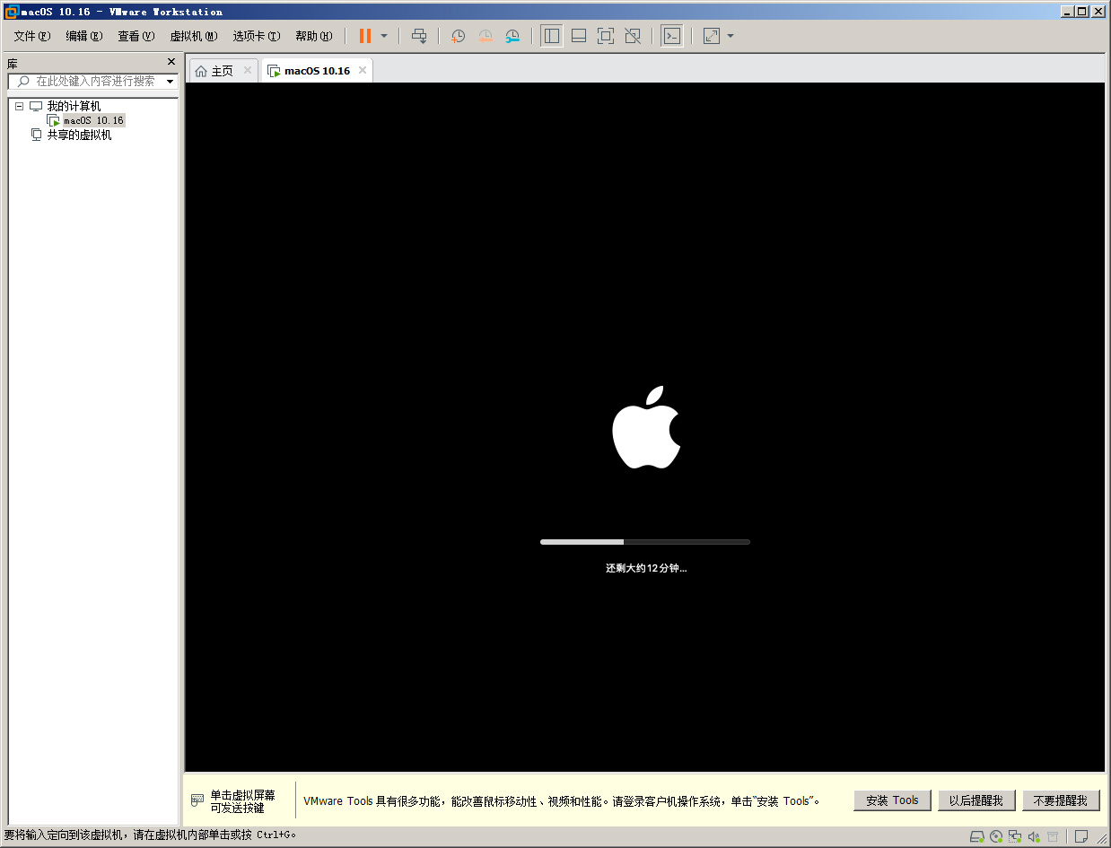Close the 主页 tab
This screenshot has width=1111, height=848.
tap(248, 70)
